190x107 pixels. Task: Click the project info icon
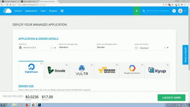click(x=165, y=48)
